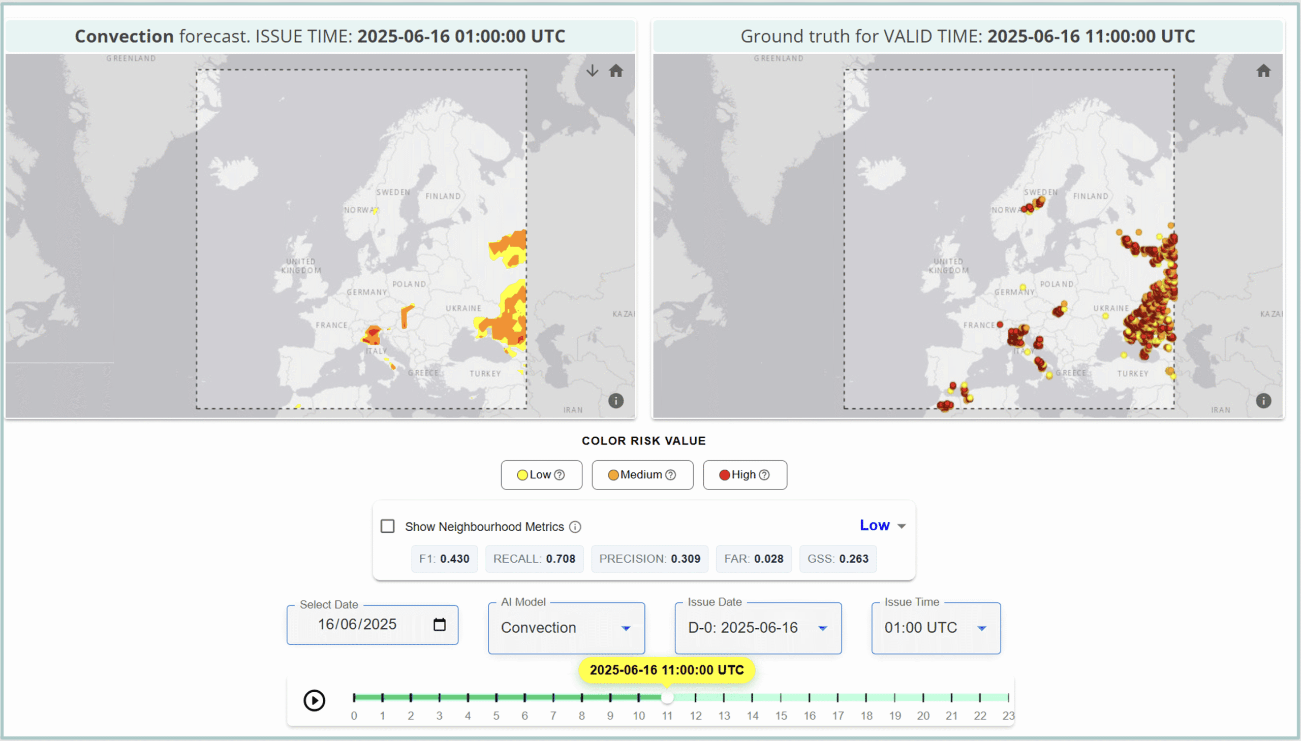Play the forecast timeline animation
This screenshot has width=1301, height=741.
[314, 701]
